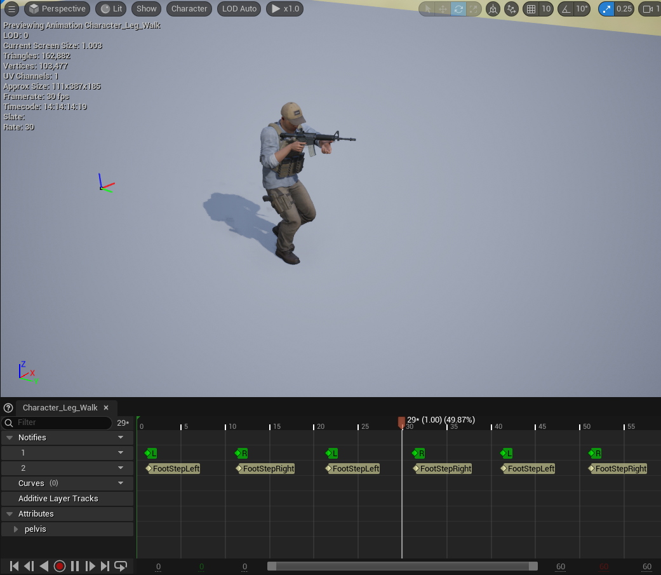Select the L notify near frame 40

[506, 454]
